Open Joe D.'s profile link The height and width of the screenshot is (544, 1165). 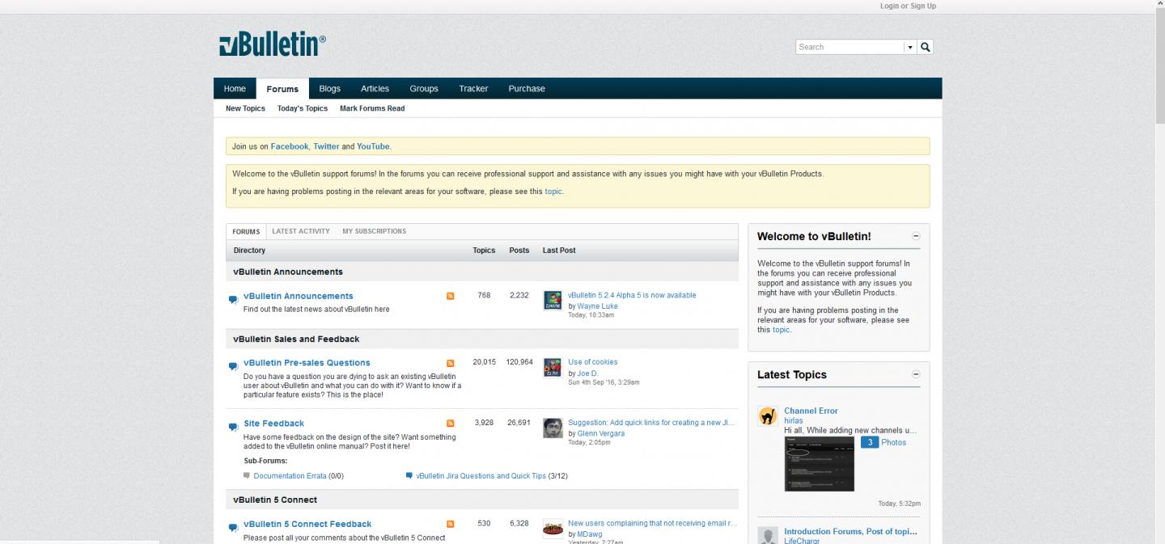point(587,373)
